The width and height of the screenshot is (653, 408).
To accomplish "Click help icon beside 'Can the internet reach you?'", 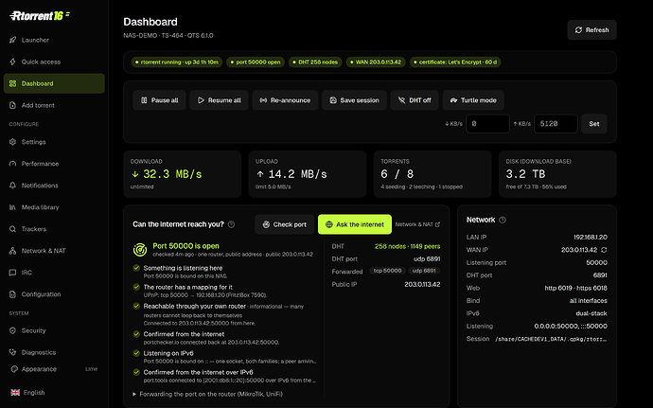I will coord(232,224).
